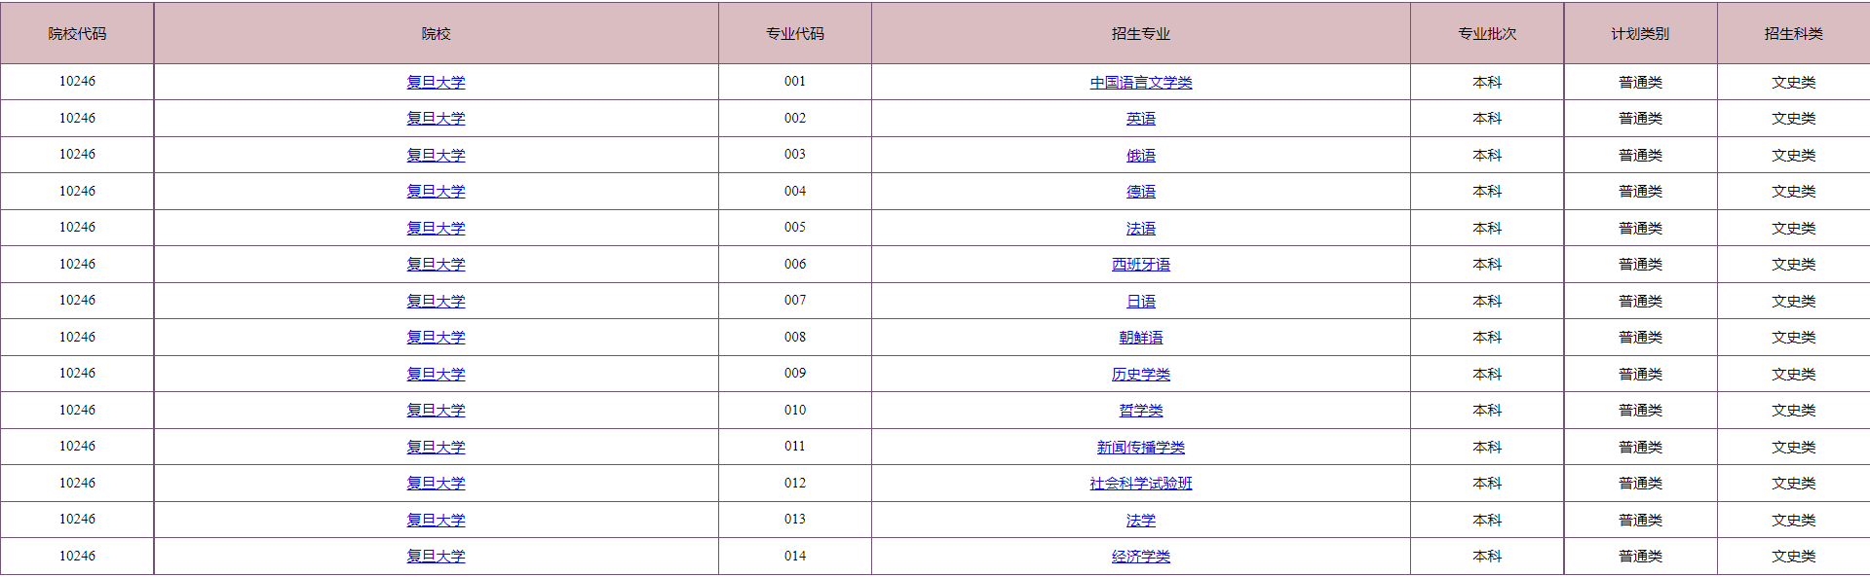Open the 西班牙语 major link
Viewport: 1870px width, 577px height.
pos(1141,265)
